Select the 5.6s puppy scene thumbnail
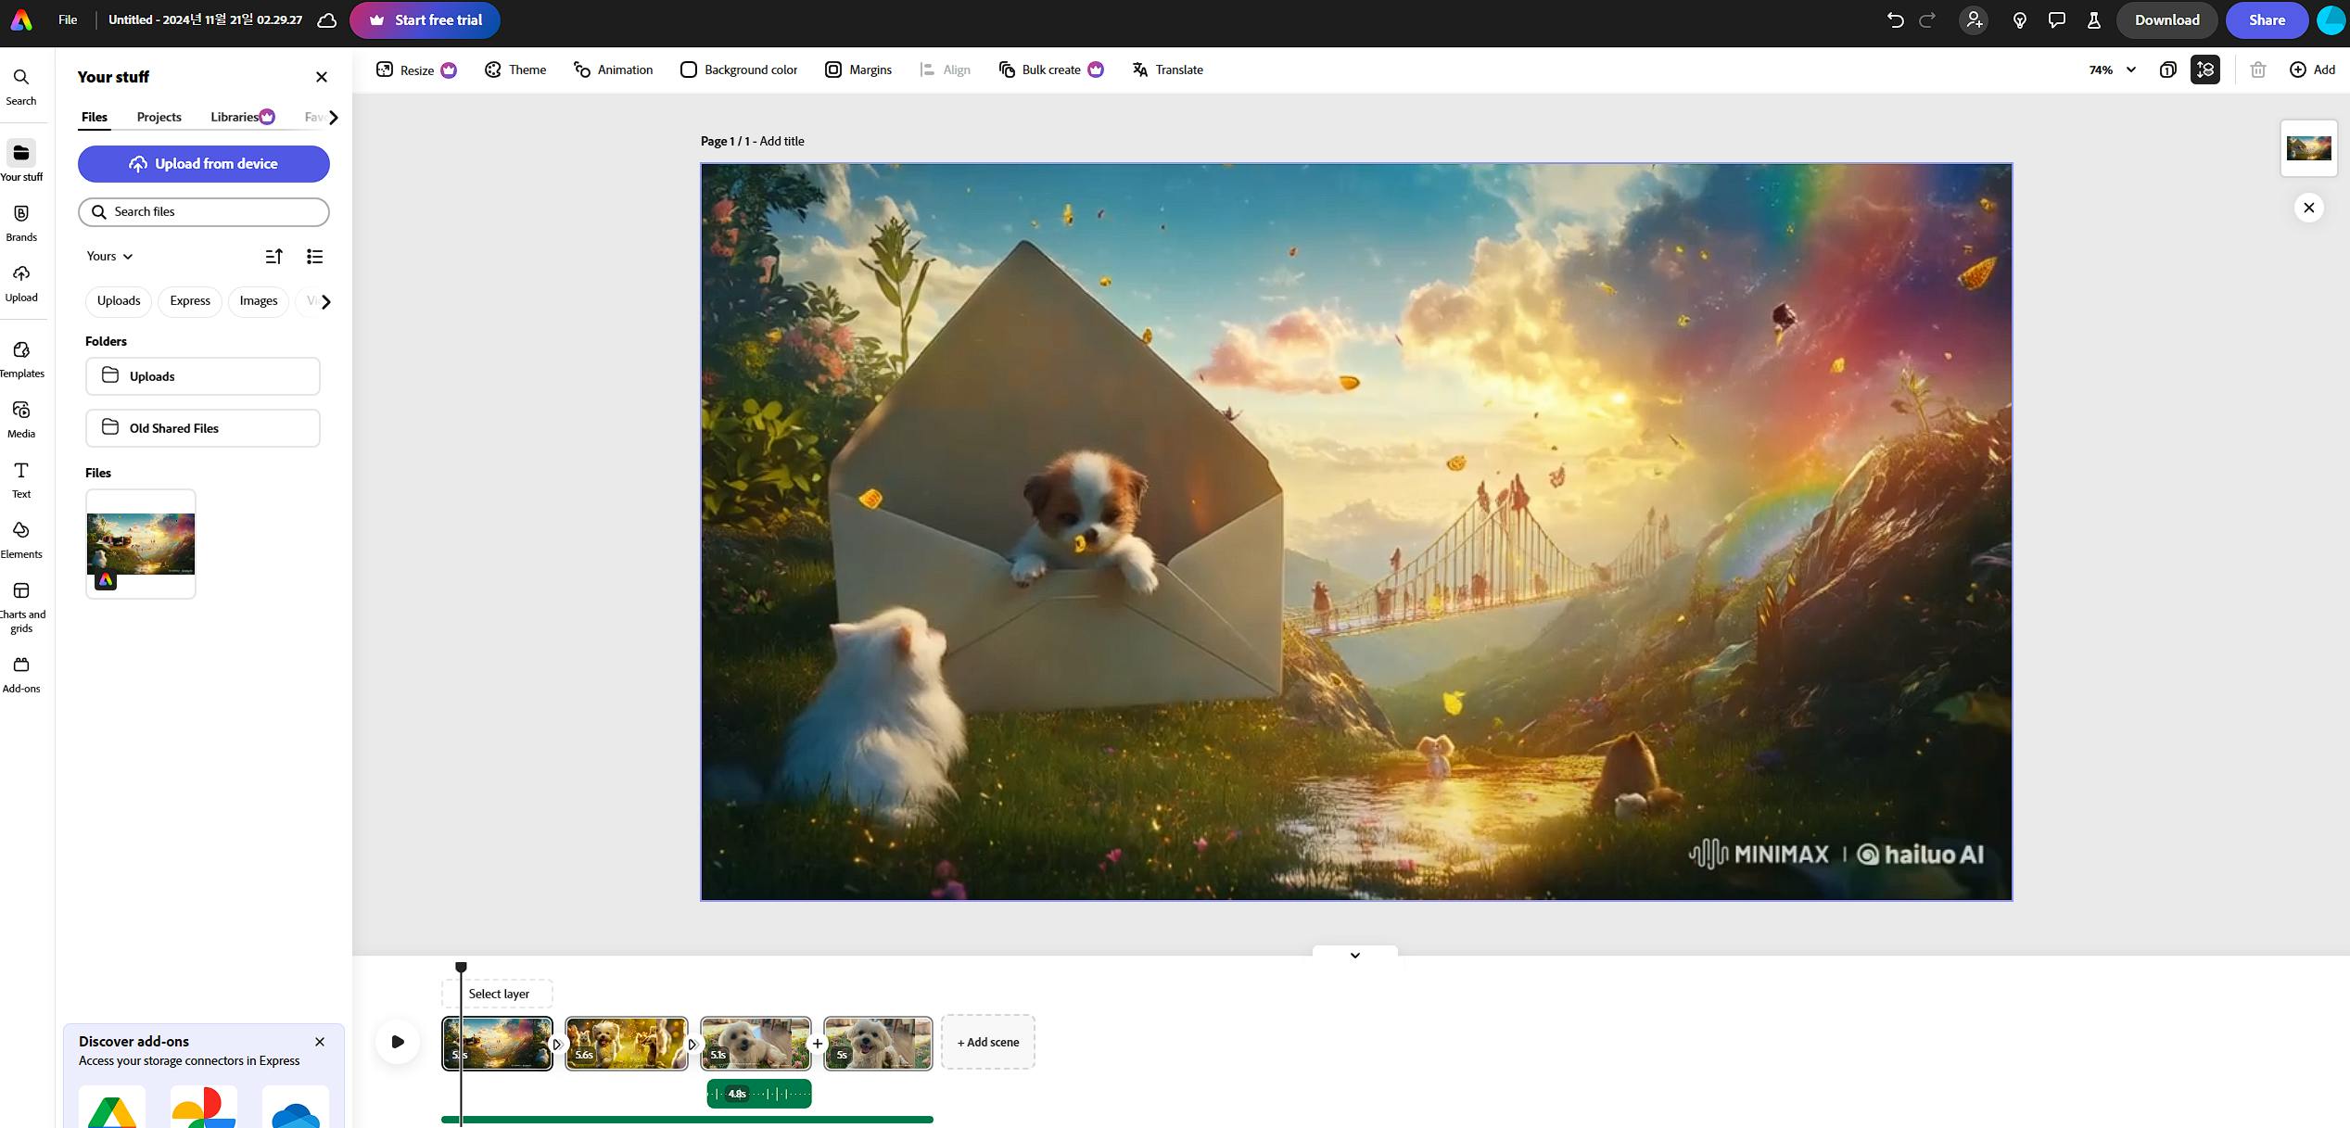Screen dimensions: 2350x1128 627,1042
